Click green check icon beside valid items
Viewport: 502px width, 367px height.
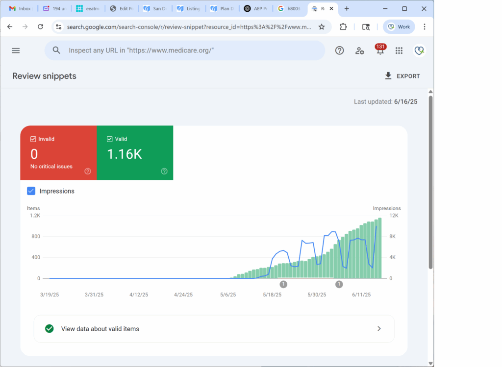(x=50, y=329)
